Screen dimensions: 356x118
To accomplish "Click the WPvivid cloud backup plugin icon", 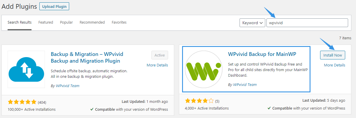I will click(x=26, y=69).
